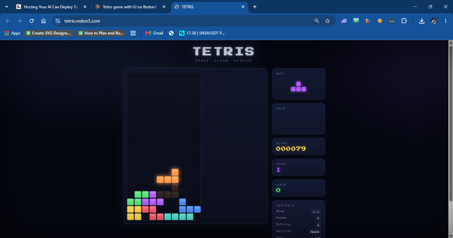
Task: Show browser downloads
Action: [422, 21]
